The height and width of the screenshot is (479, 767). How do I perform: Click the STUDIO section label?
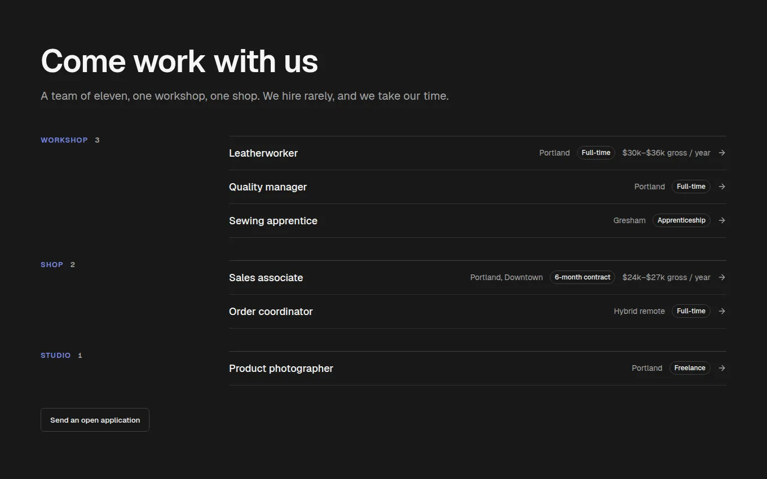click(56, 356)
